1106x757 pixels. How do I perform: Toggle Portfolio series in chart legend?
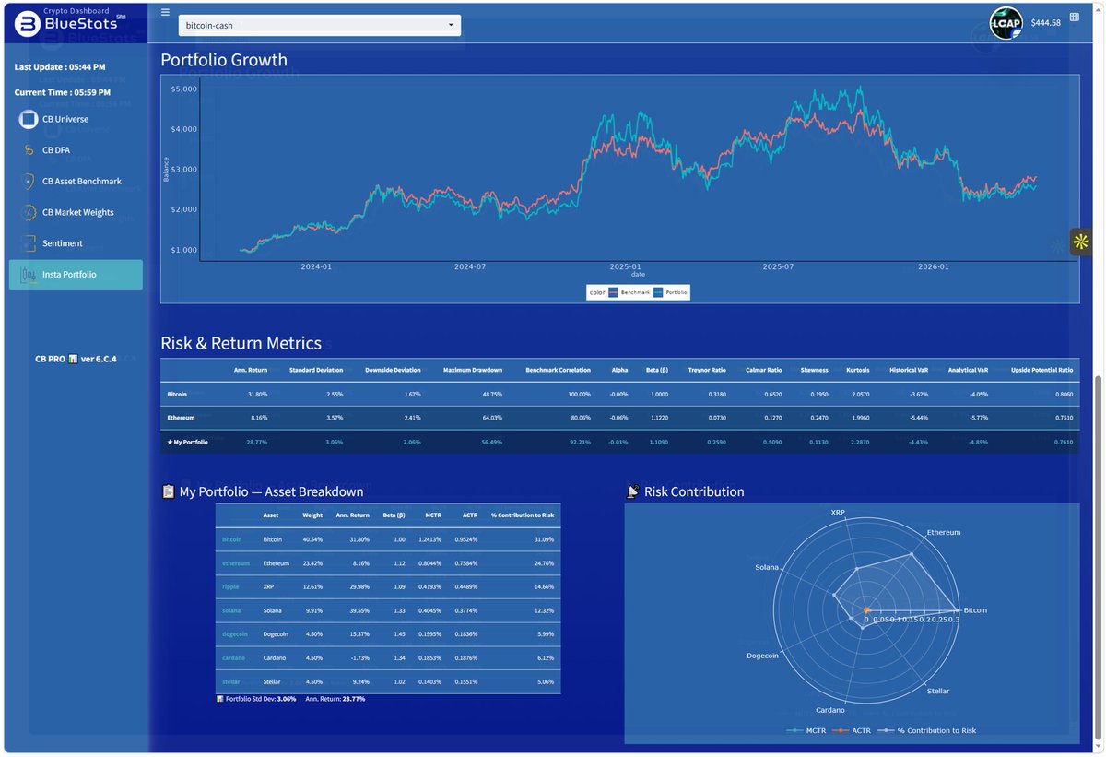tap(671, 292)
